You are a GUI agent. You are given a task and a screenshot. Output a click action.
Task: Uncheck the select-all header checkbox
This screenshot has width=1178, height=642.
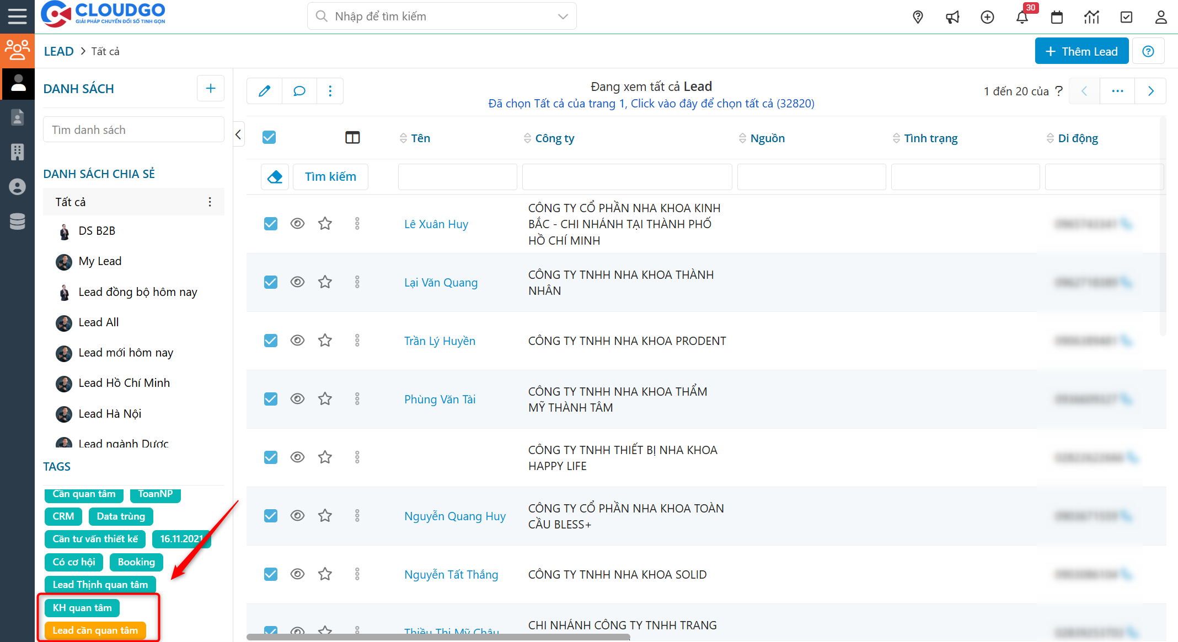click(269, 137)
